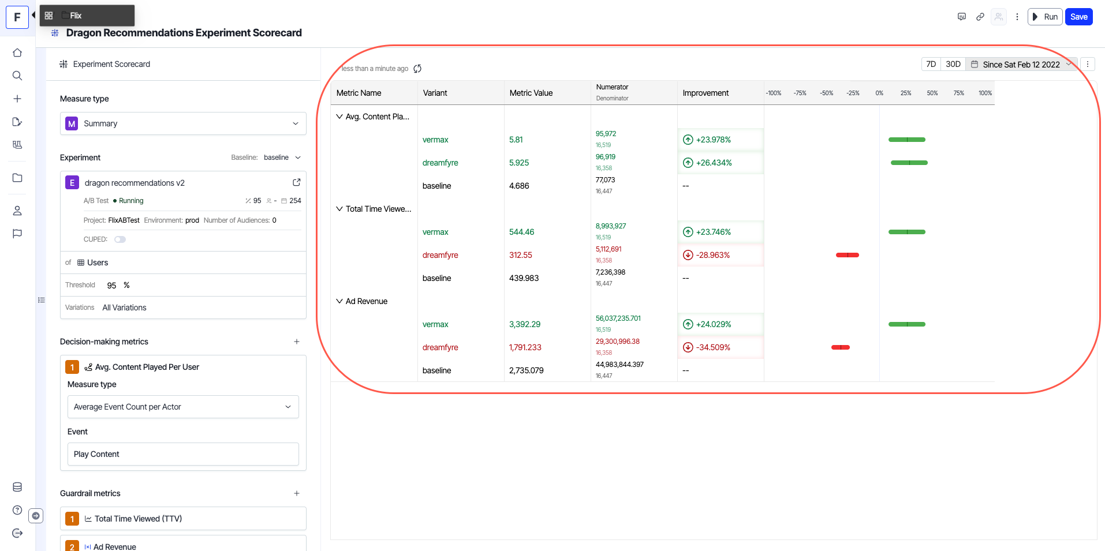Open the user profile icon in sidebar
The image size is (1105, 551).
tap(17, 211)
